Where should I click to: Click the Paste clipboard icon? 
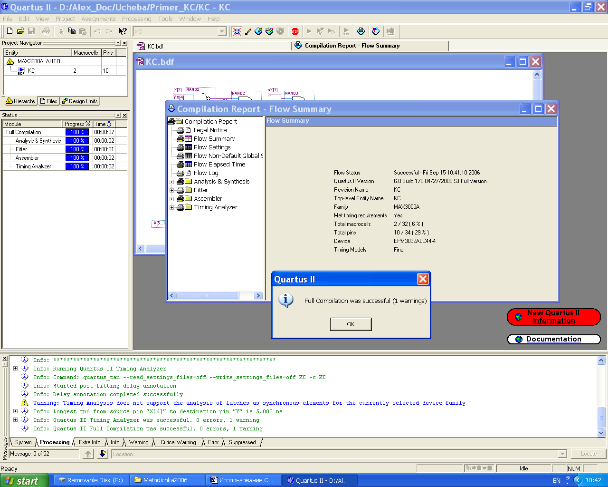click(83, 31)
